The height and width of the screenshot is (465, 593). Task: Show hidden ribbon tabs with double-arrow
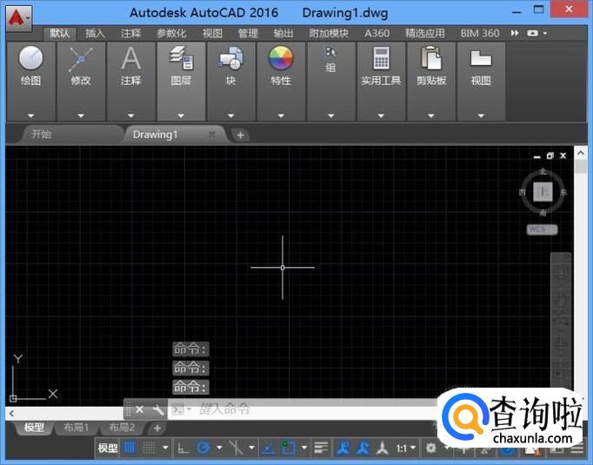(x=515, y=33)
